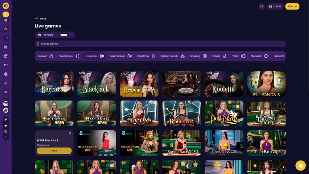
Task: Open the HoGaming Dragon Tiger Live thumbnail
Action: (139, 143)
